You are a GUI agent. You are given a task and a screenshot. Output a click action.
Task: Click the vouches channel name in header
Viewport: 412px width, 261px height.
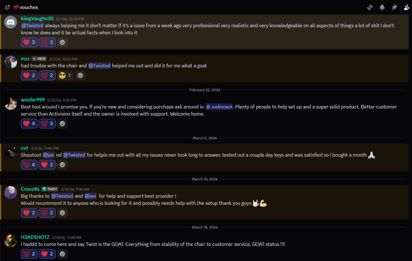28,7
